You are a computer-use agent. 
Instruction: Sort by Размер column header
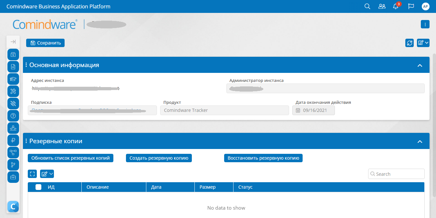(x=208, y=187)
